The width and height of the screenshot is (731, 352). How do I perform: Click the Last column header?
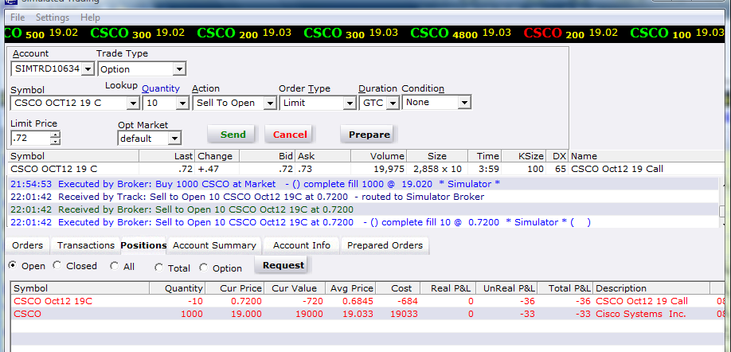(167, 156)
